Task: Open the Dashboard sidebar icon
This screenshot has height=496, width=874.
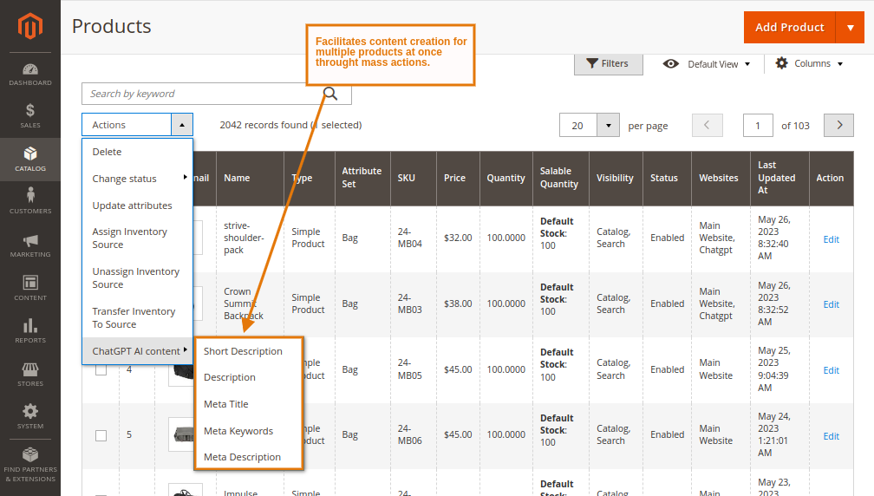Action: (x=30, y=75)
